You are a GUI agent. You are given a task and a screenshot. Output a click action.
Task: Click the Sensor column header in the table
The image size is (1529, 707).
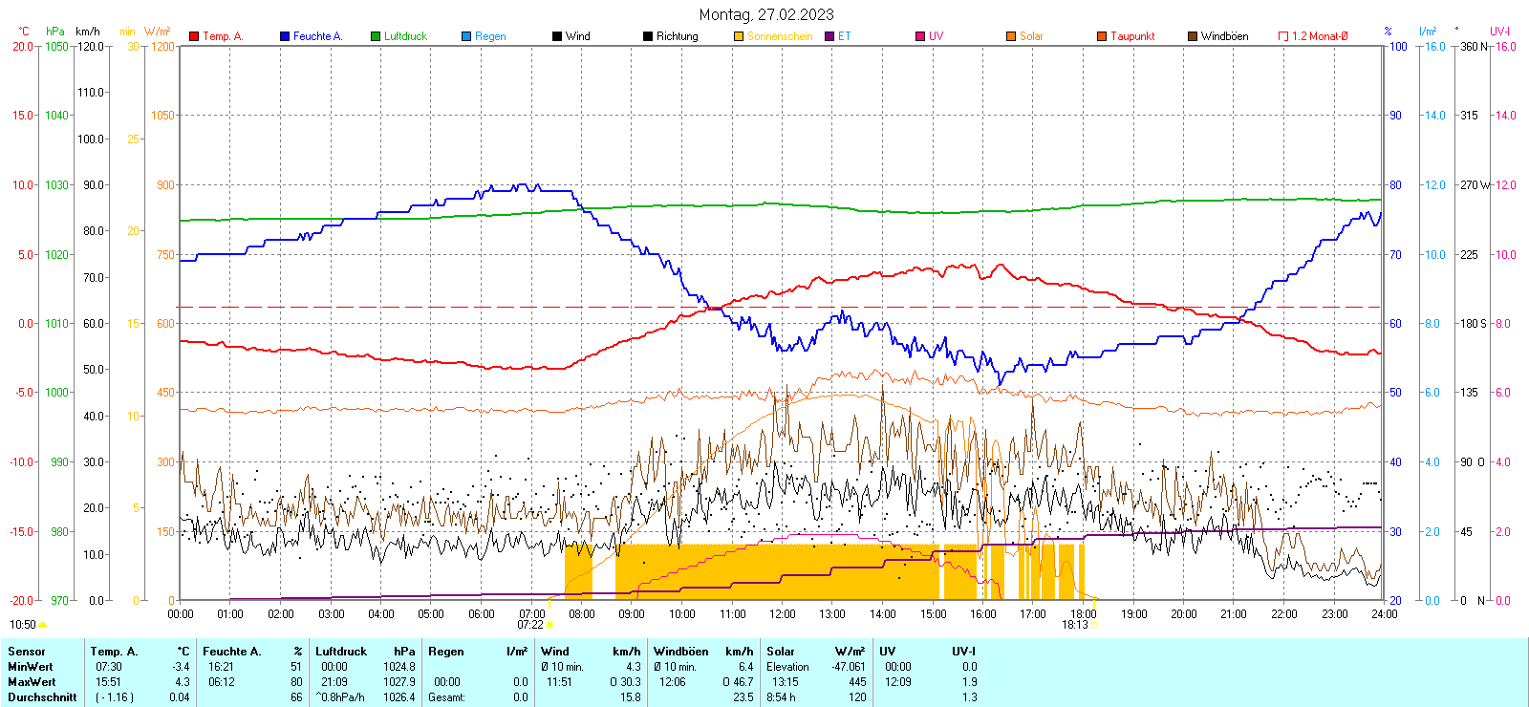(x=27, y=652)
